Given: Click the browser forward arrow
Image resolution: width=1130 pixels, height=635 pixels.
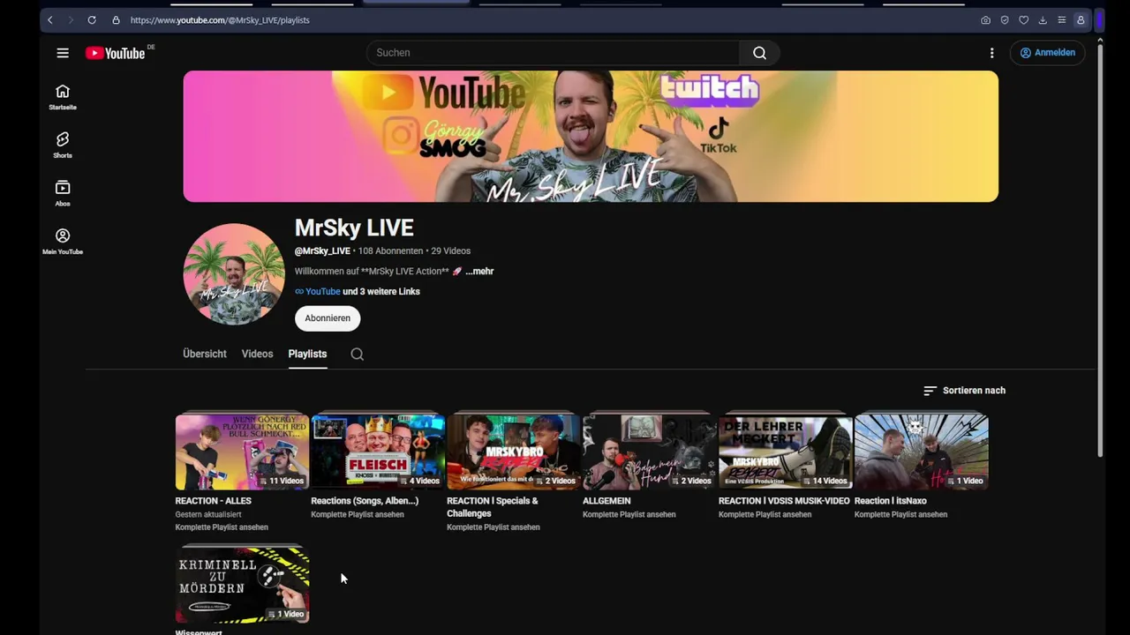Looking at the screenshot, I should pyautogui.click(x=71, y=19).
